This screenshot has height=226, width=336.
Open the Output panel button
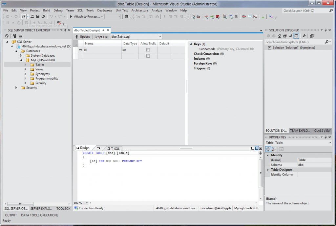pyautogui.click(x=11, y=215)
